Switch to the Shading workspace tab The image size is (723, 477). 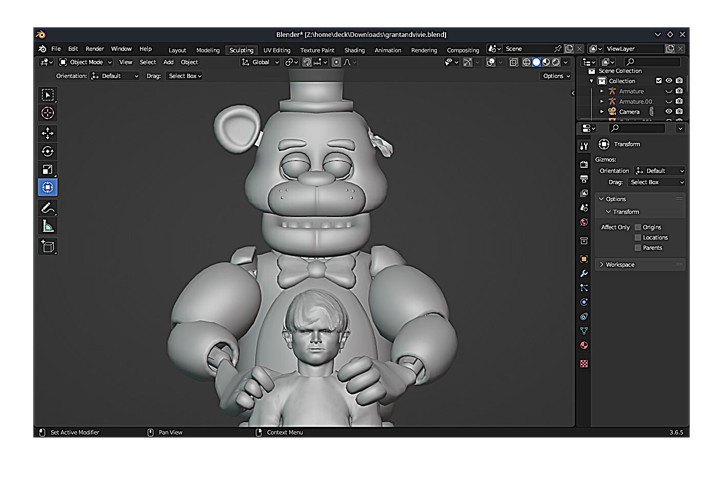coord(354,50)
